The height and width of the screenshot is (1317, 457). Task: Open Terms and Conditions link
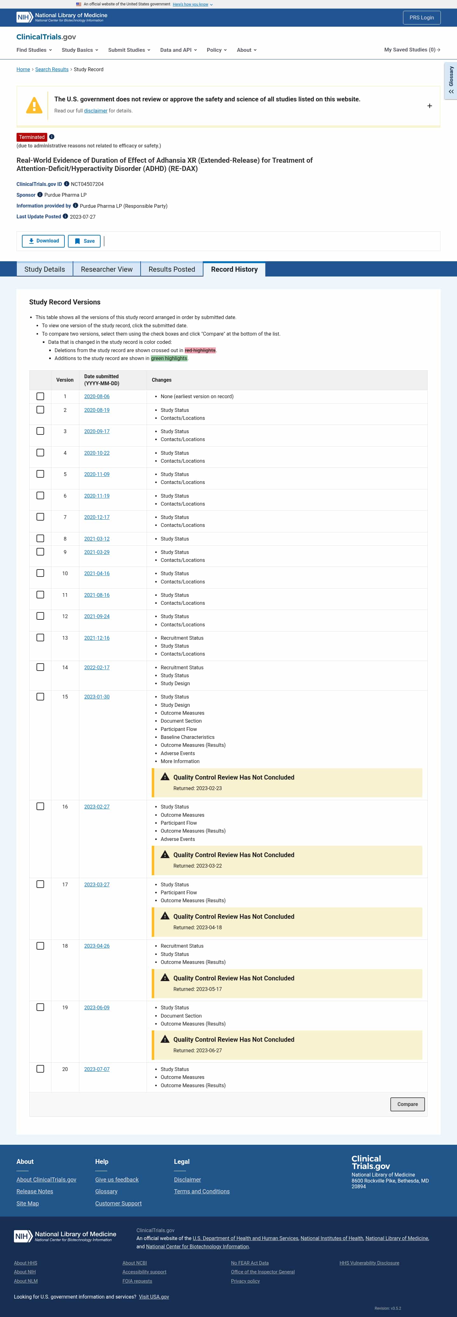(x=202, y=1191)
